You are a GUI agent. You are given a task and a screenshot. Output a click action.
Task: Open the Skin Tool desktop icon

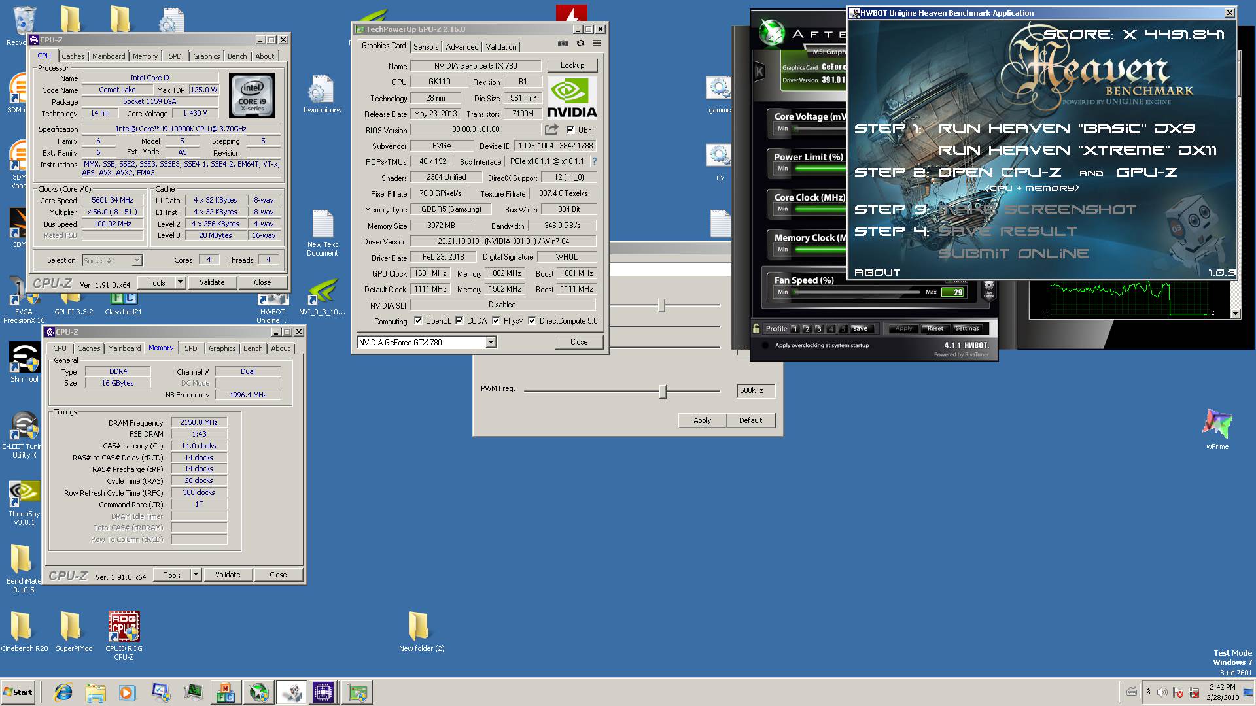click(24, 362)
